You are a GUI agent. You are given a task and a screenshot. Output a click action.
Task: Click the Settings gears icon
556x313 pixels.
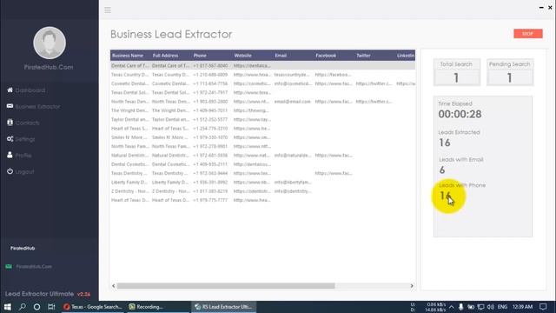10,139
